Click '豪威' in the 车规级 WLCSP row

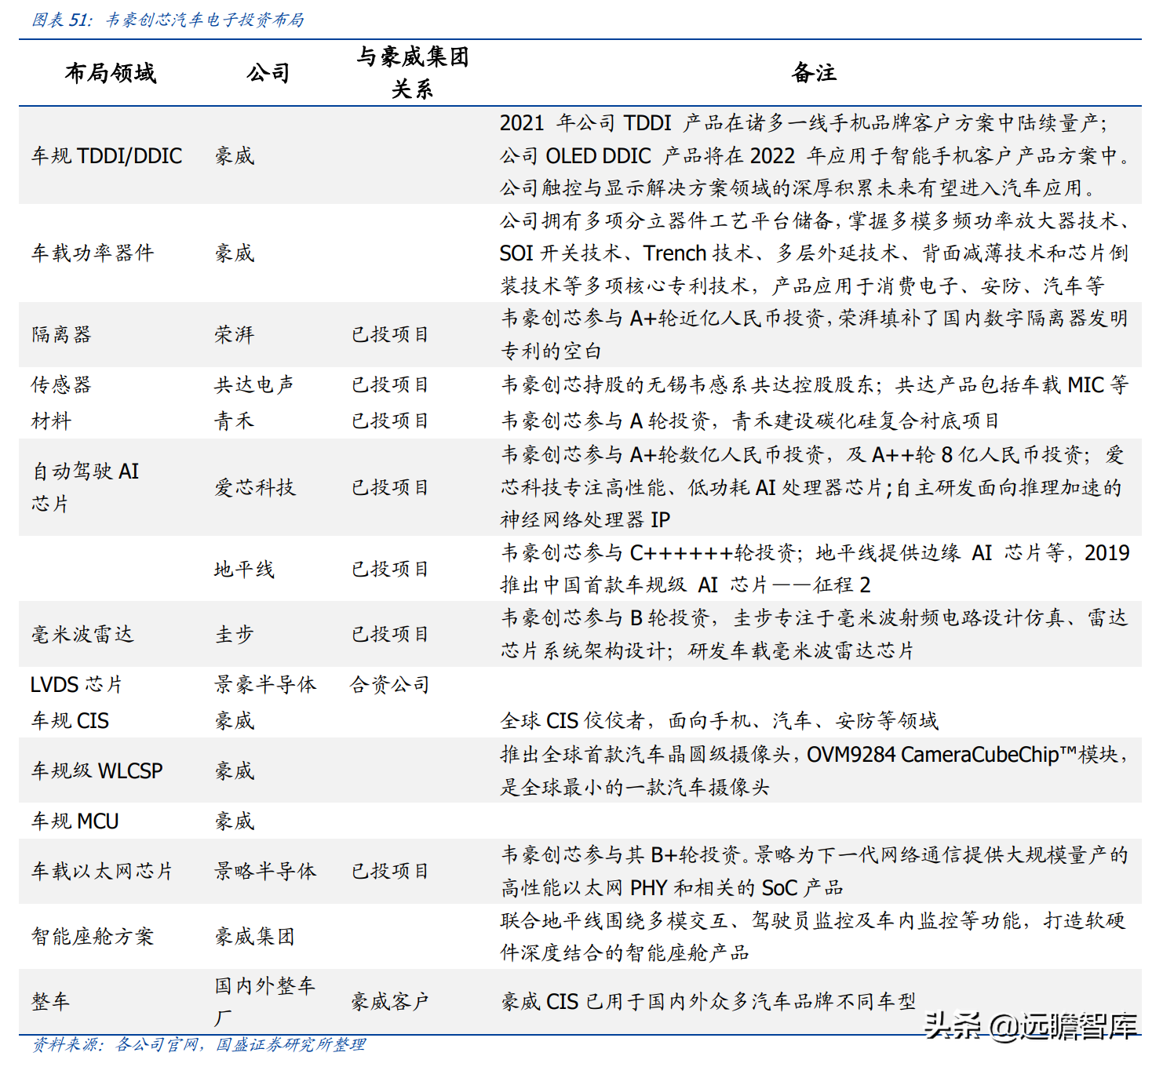coord(235,770)
